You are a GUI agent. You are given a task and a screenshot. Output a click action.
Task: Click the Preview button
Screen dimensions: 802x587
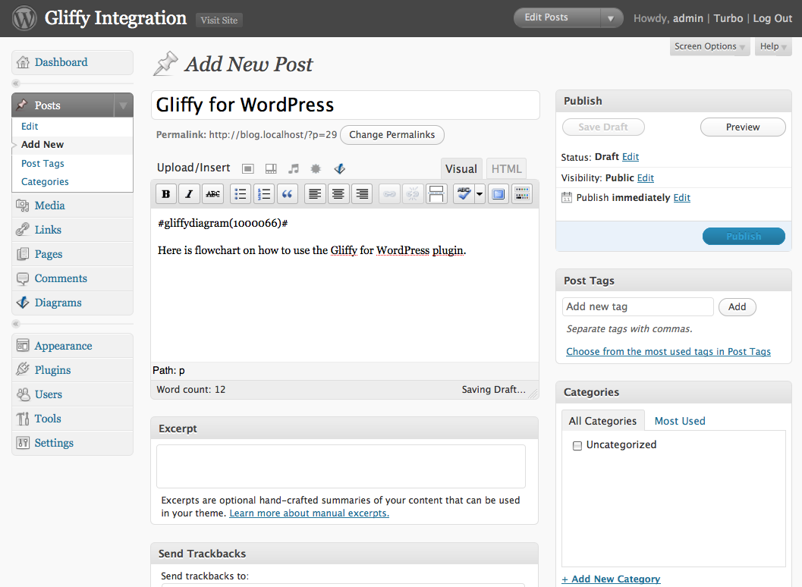(743, 127)
